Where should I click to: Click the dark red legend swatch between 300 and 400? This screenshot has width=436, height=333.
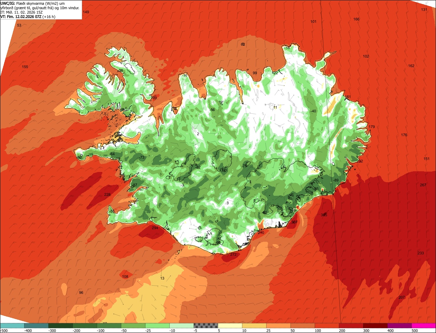click(x=375, y=326)
